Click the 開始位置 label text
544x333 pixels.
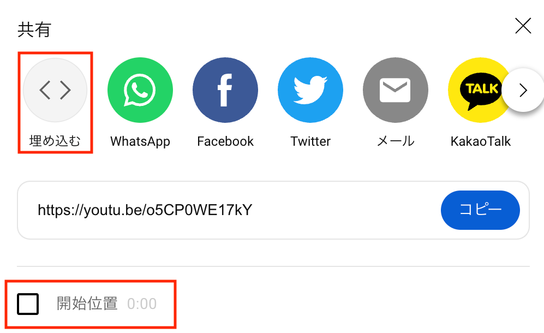click(x=87, y=304)
